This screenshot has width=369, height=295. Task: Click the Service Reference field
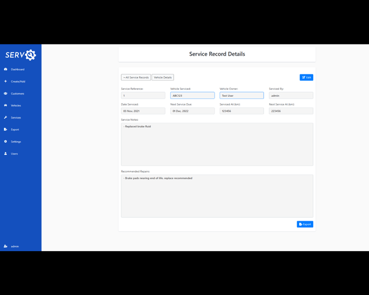[143, 96]
